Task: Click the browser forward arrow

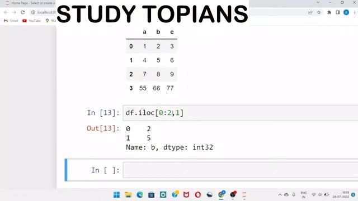Action: (x=14, y=12)
